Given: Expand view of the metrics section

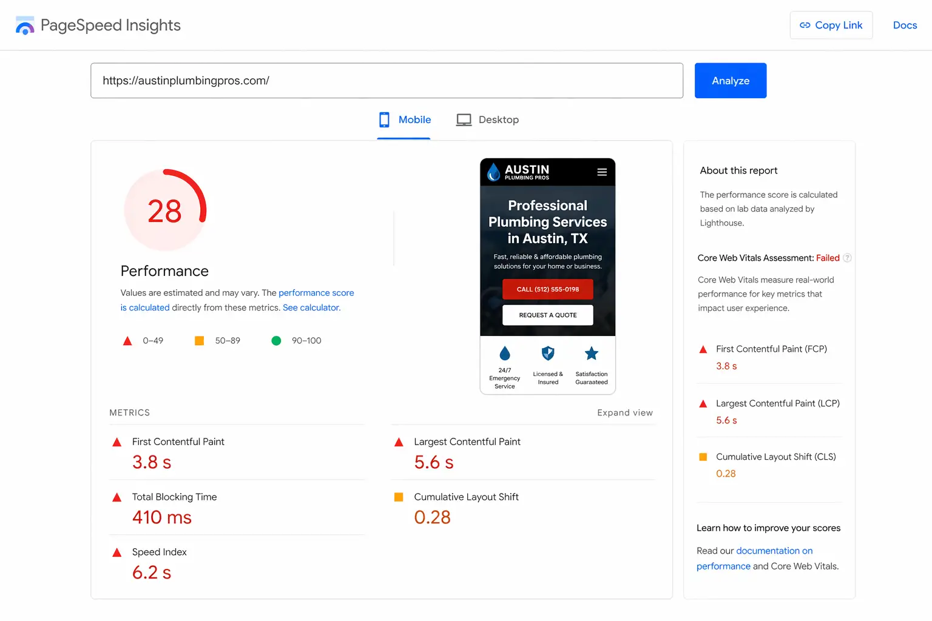Looking at the screenshot, I should click(624, 413).
